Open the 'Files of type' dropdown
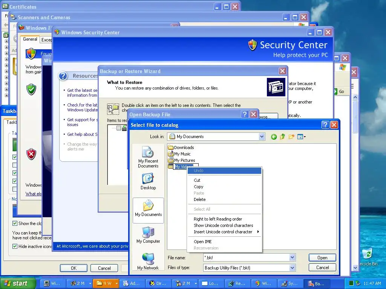 tap(292, 268)
